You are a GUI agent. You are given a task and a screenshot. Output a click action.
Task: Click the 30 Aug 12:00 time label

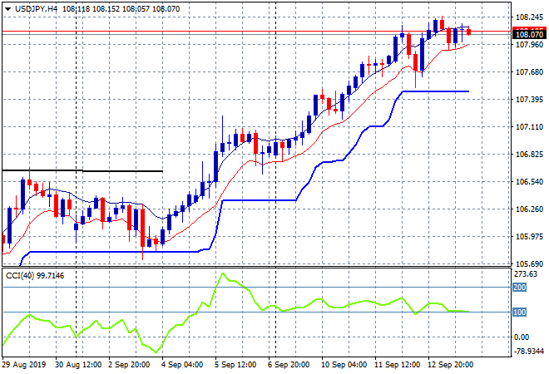click(x=78, y=365)
